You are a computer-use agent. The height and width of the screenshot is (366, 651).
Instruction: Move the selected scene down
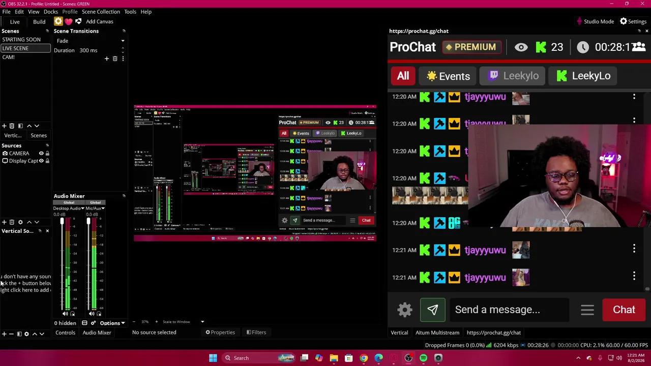tap(37, 126)
